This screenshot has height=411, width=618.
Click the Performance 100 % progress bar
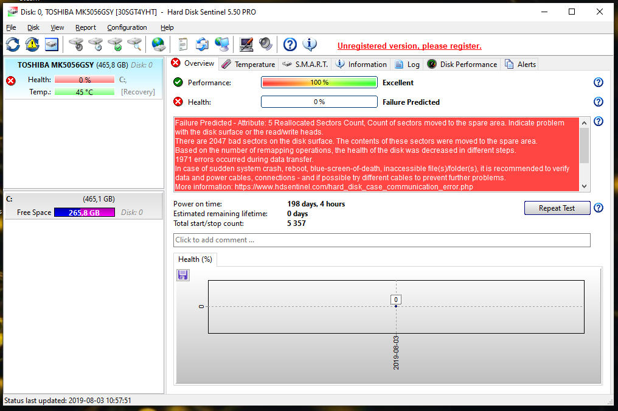click(x=319, y=82)
